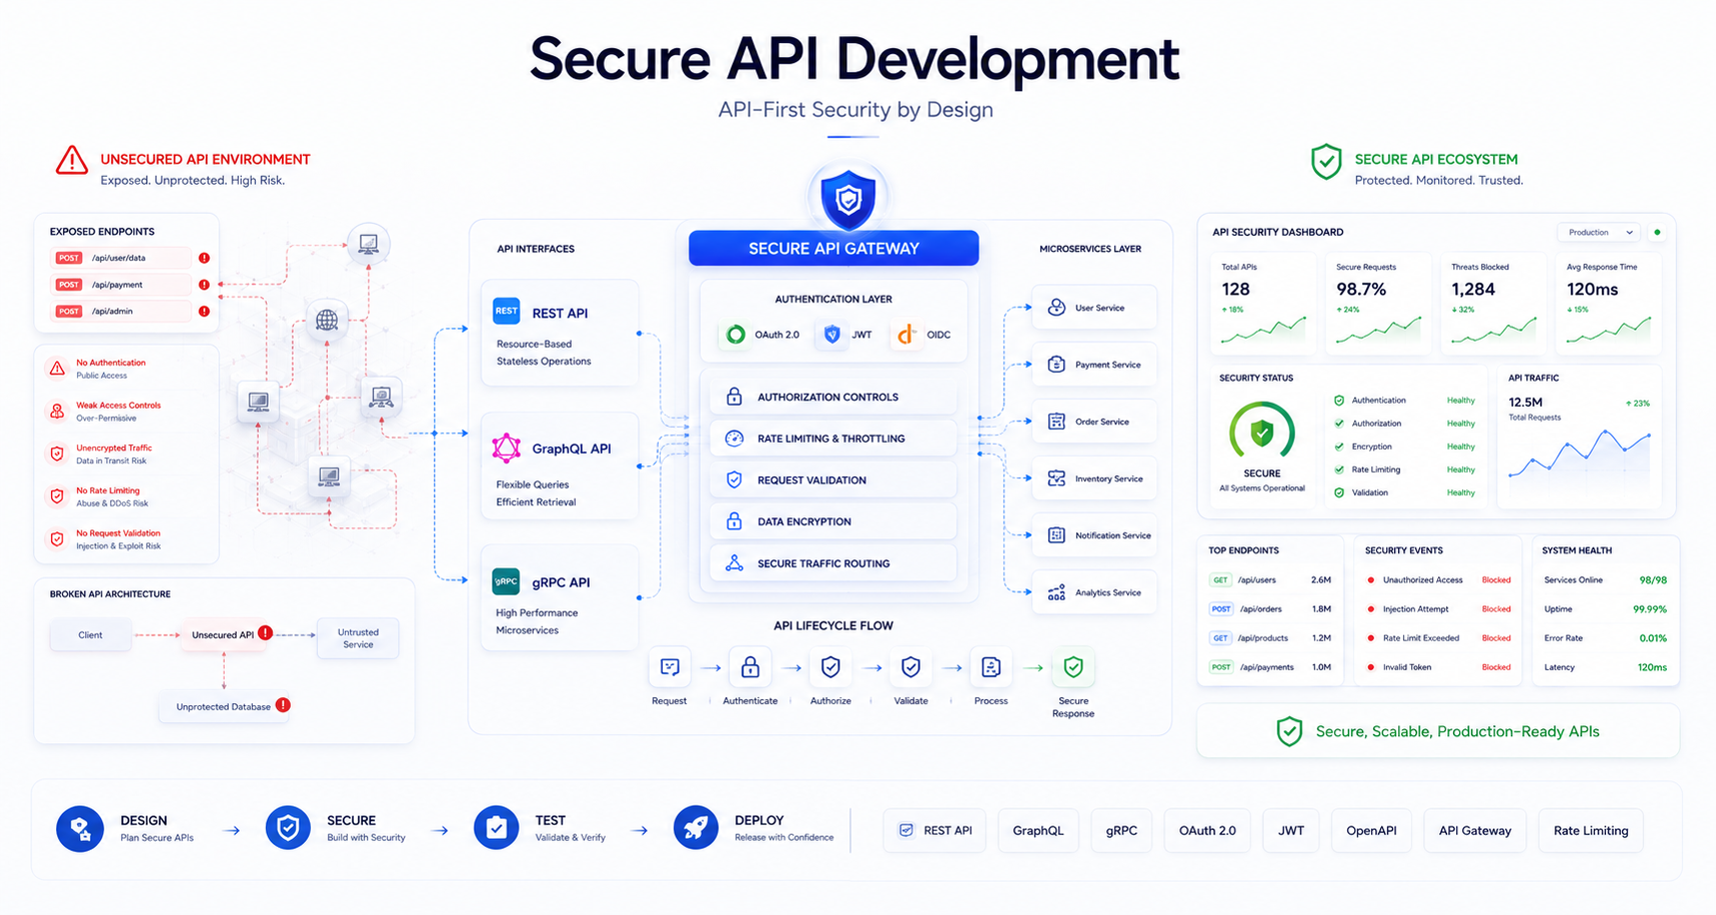Screen dimensions: 1716x915
Task: Click the Unprotected Database box
Action: (x=225, y=706)
